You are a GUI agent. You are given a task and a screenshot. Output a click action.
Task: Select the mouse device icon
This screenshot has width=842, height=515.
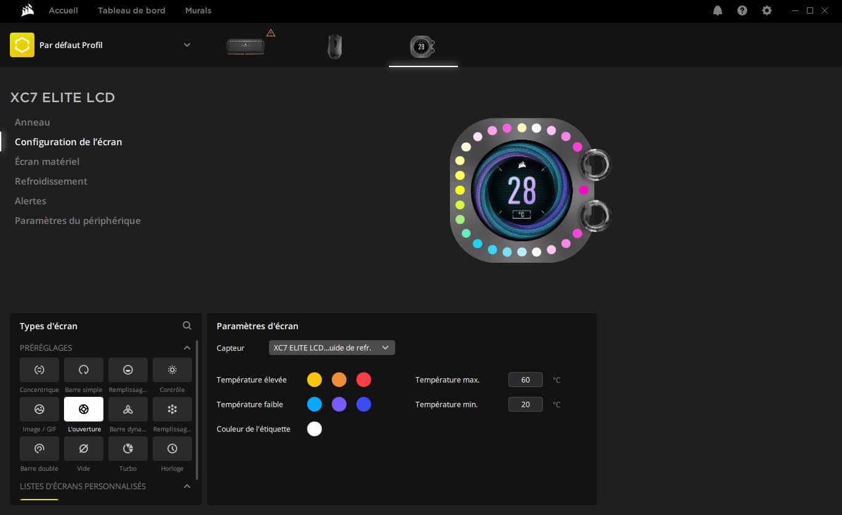pos(334,46)
